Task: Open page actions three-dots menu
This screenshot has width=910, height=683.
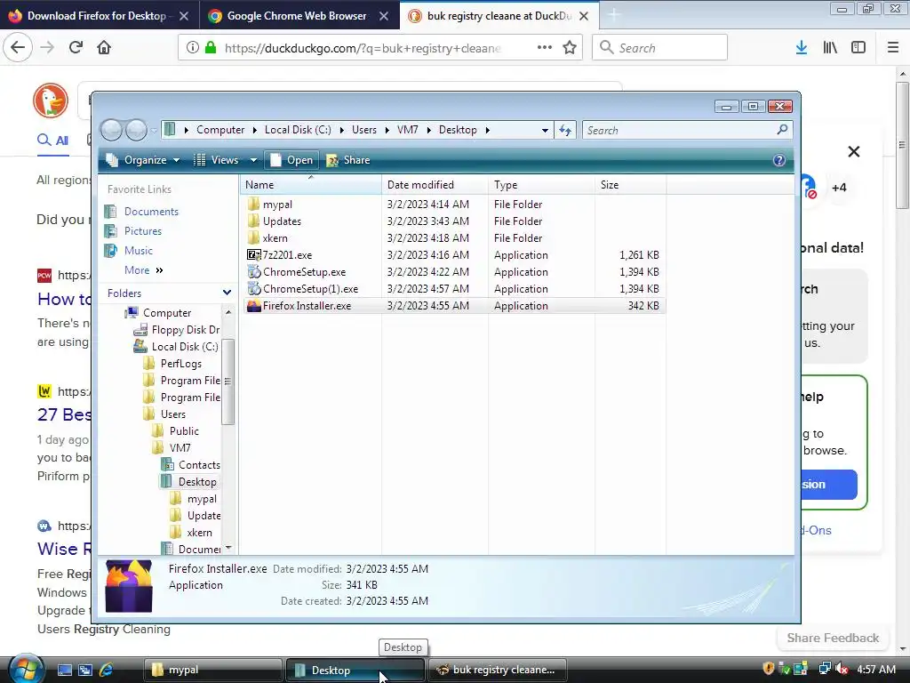Action: (x=545, y=48)
